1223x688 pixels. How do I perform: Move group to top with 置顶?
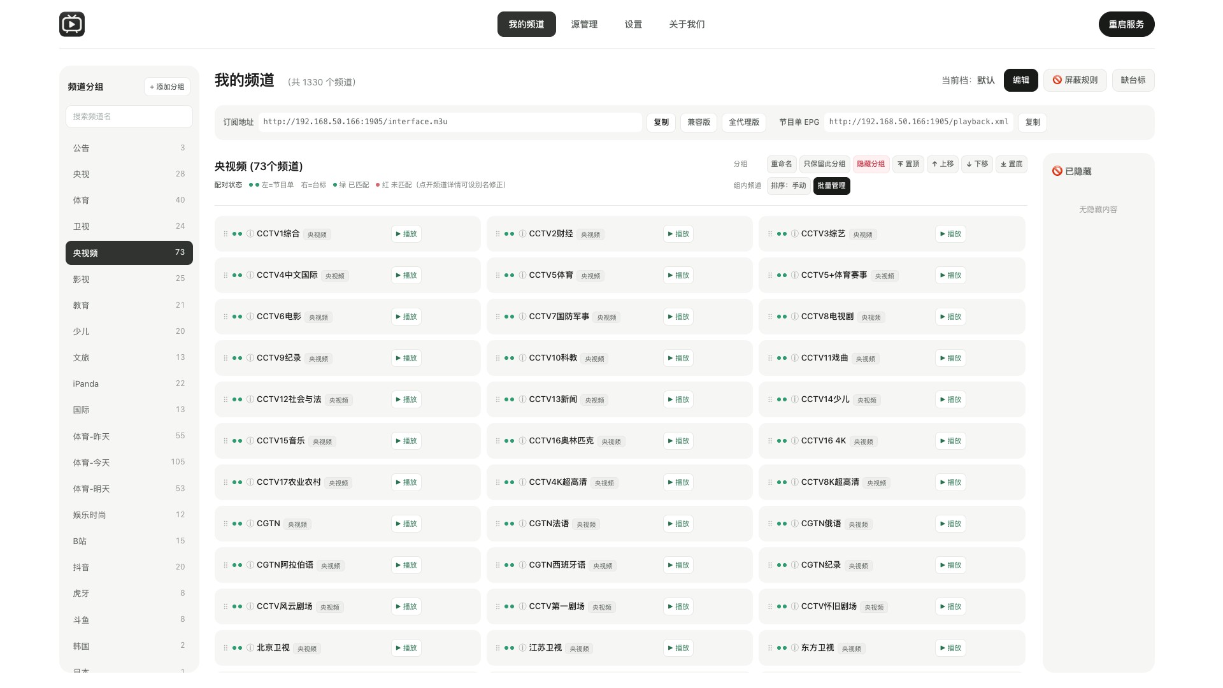908,164
